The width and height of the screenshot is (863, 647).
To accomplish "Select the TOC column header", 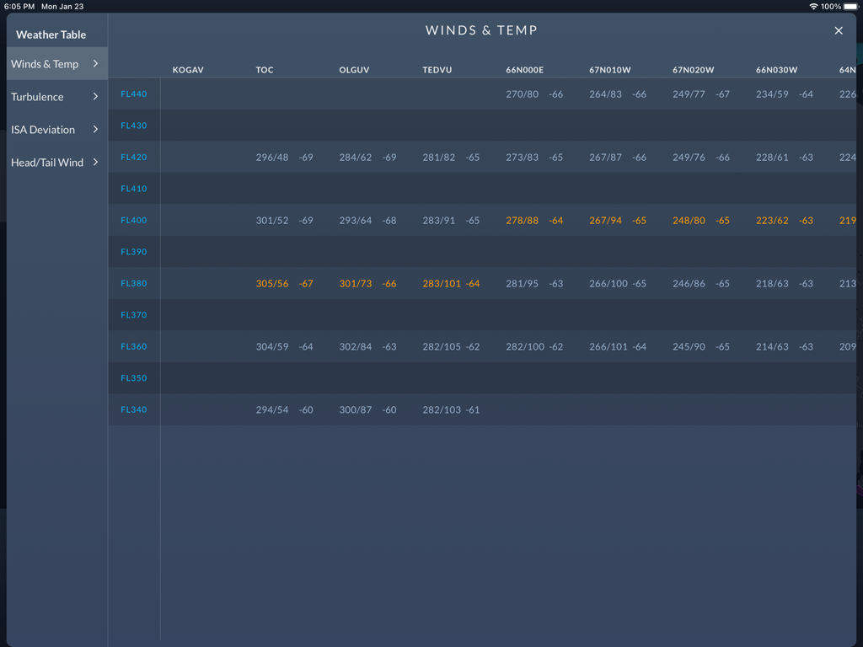I will click(264, 70).
